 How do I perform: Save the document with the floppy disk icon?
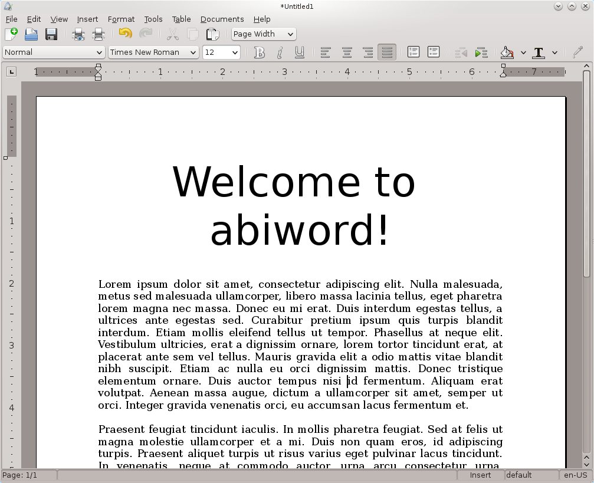click(x=51, y=34)
